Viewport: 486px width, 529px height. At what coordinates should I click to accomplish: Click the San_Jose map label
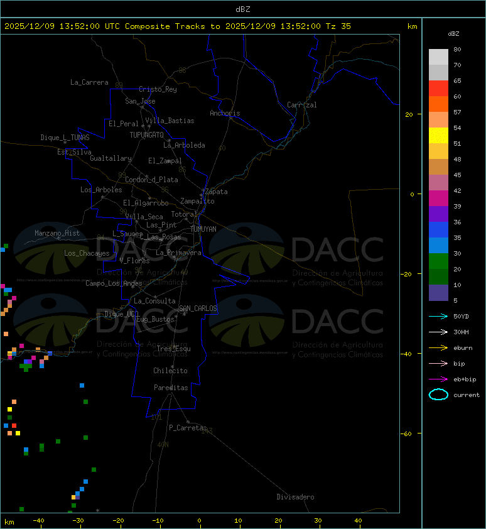tap(140, 101)
